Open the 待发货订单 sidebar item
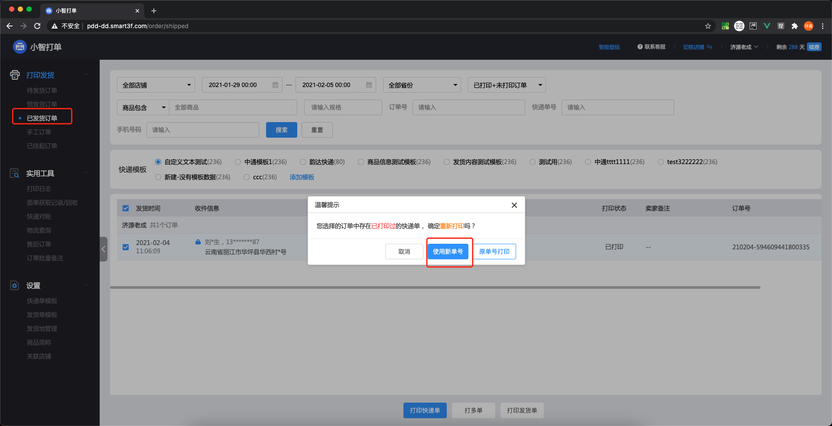Viewport: 832px width, 426px height. 42,90
